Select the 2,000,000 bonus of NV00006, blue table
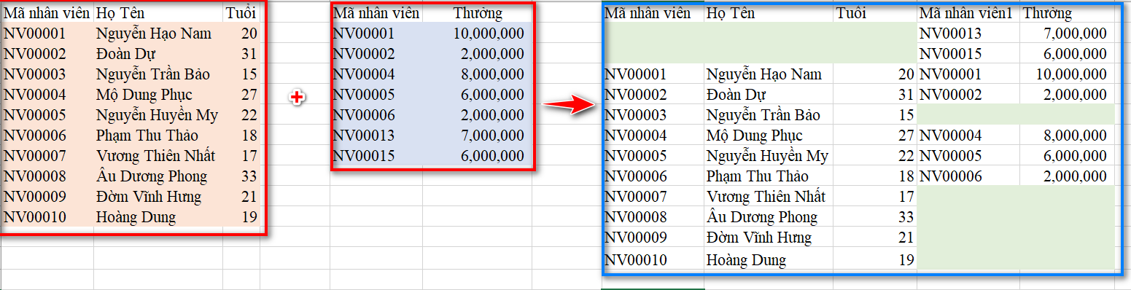This screenshot has height=290, width=1131. pos(492,115)
